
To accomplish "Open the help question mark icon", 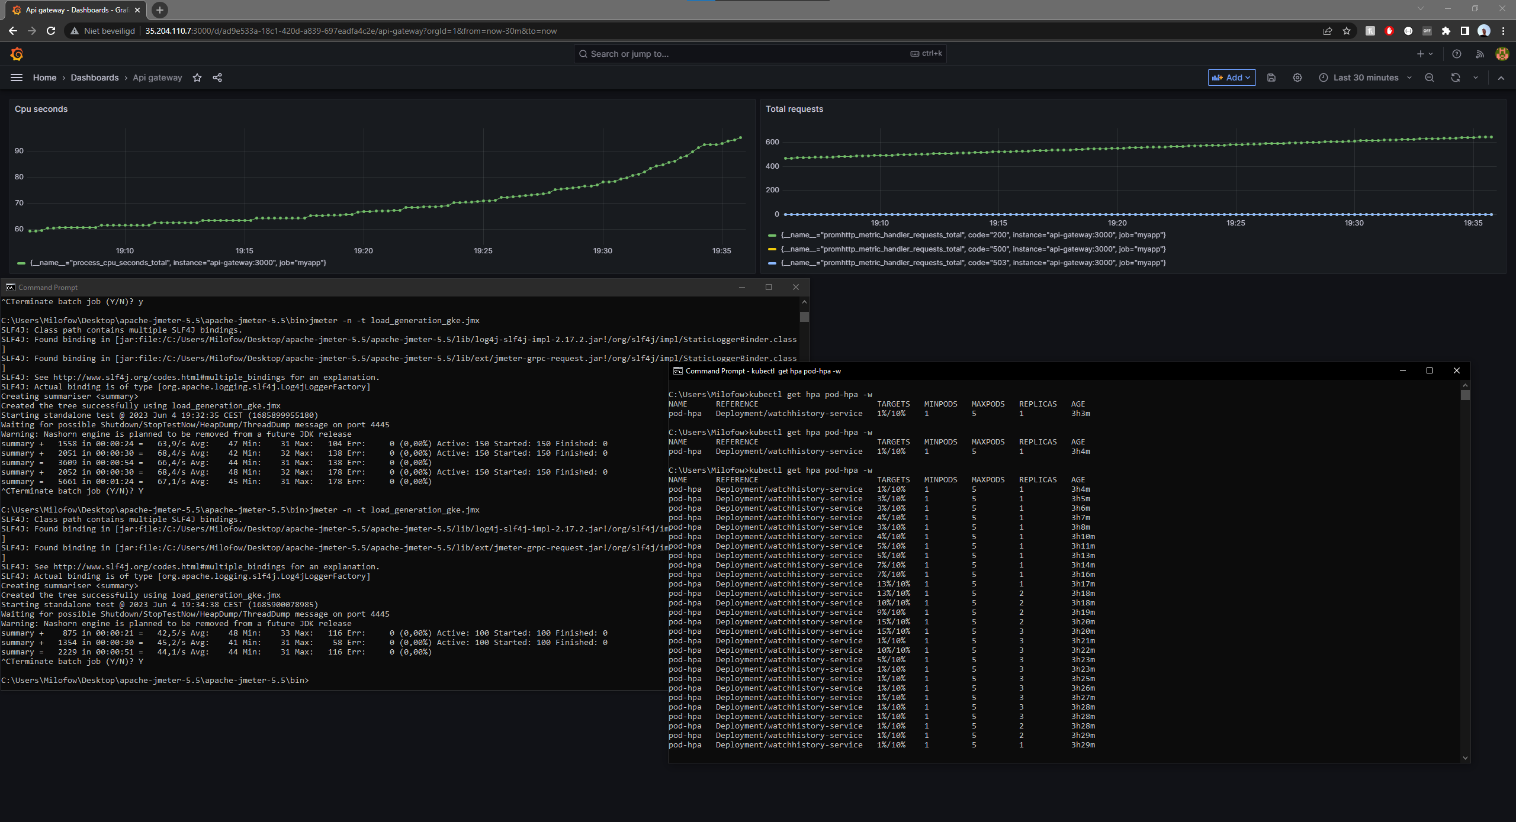I will tap(1457, 54).
